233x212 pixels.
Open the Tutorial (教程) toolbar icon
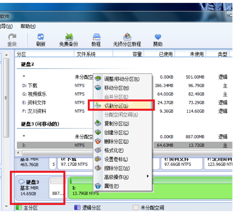96,40
